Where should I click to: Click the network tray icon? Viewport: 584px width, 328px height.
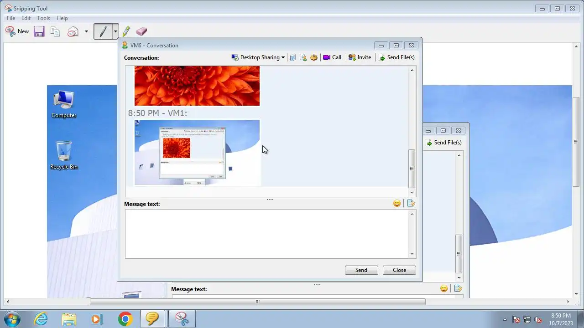[x=527, y=319]
